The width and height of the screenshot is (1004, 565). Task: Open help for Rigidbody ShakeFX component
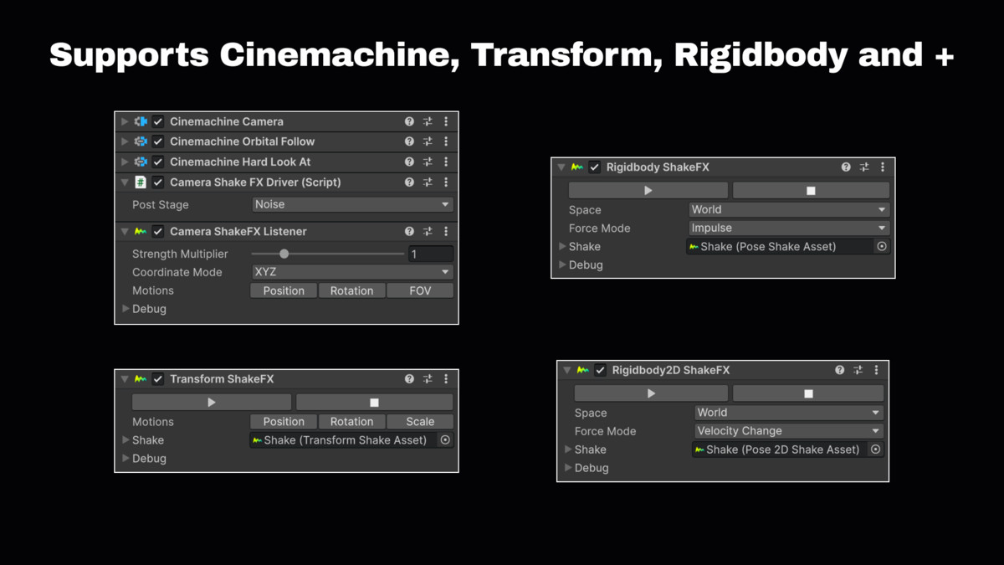[846, 167]
